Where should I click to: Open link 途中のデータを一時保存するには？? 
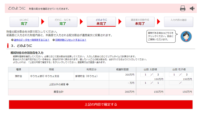pyautogui.click(x=32, y=40)
